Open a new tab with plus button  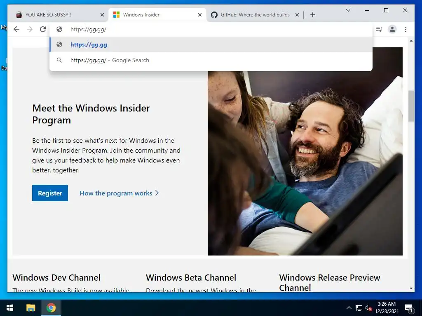tap(312, 15)
